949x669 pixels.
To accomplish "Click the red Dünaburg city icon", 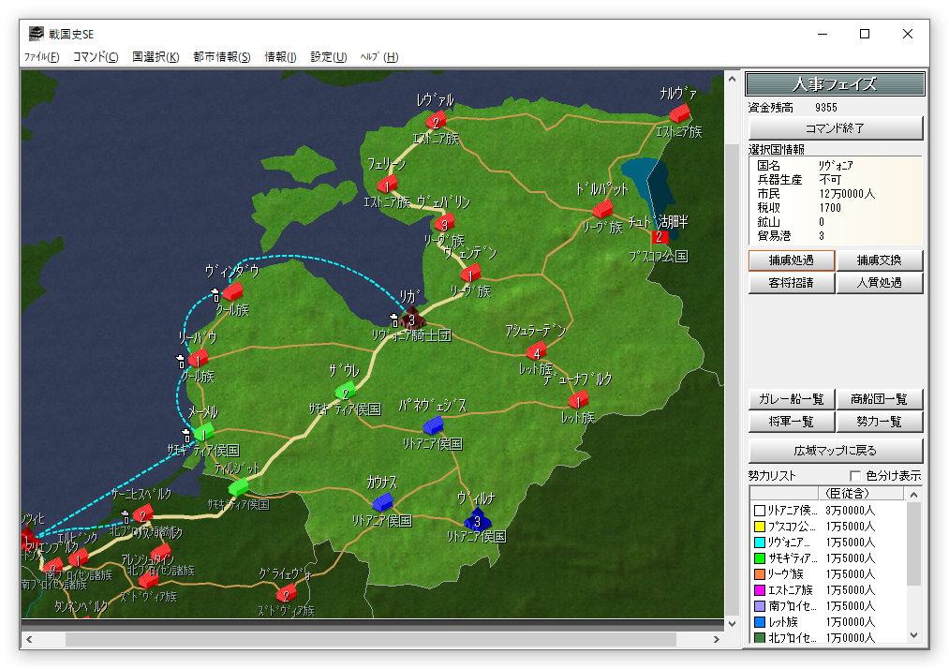I will click(578, 400).
